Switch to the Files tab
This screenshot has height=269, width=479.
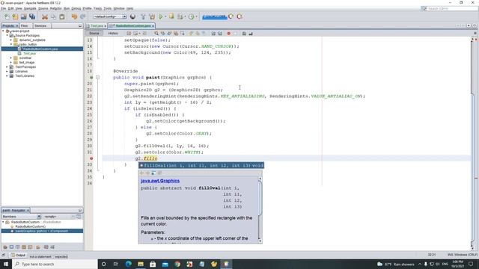(25, 26)
